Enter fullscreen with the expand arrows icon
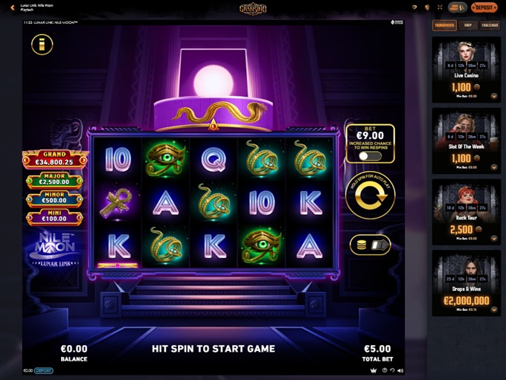506x380 pixels. click(440, 7)
